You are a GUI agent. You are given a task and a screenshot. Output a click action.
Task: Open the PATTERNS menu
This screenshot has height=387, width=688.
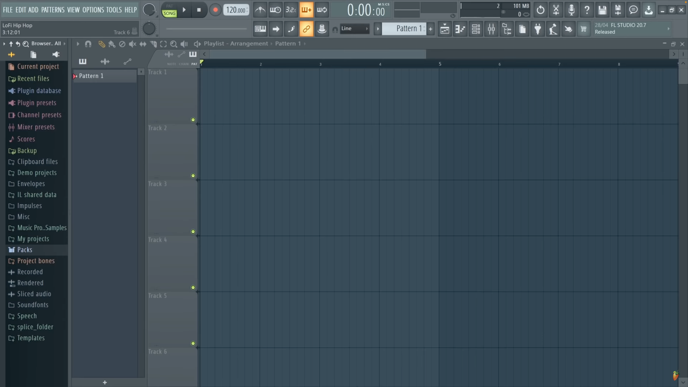click(53, 10)
